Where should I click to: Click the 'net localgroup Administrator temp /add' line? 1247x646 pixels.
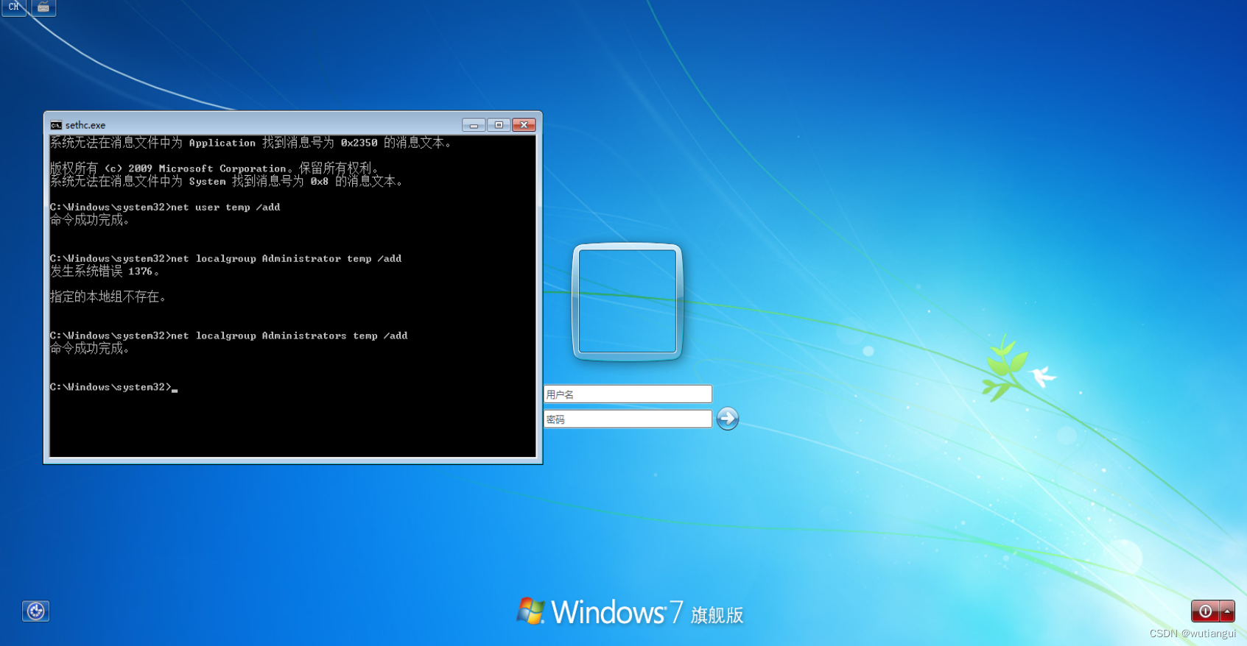tap(225, 259)
